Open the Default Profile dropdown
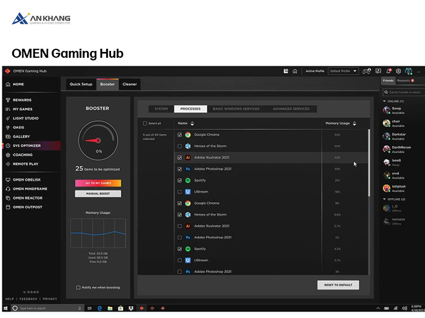This screenshot has height=318, width=425. (343, 71)
